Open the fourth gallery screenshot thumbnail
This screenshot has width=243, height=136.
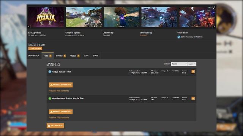pyautogui.click(x=159, y=17)
